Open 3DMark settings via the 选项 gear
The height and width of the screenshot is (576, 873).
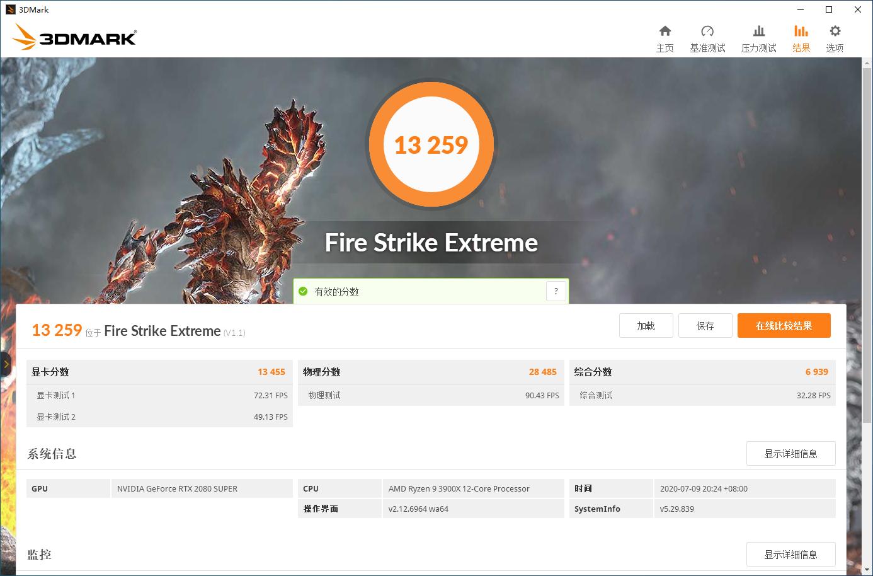[835, 37]
